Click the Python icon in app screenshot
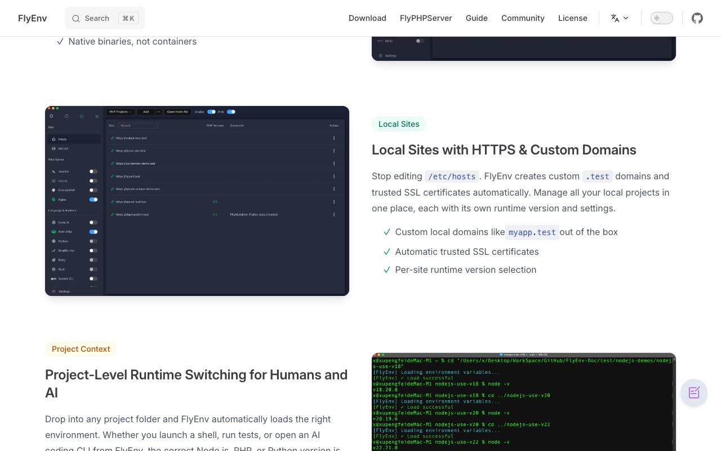Viewport: 721px width, 451px height. pos(54,241)
